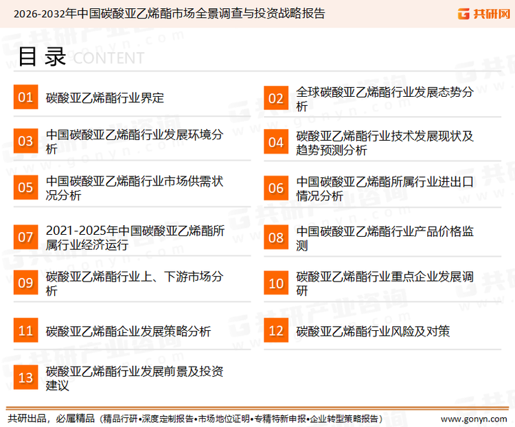Click the orange 06 number box

tap(276, 188)
